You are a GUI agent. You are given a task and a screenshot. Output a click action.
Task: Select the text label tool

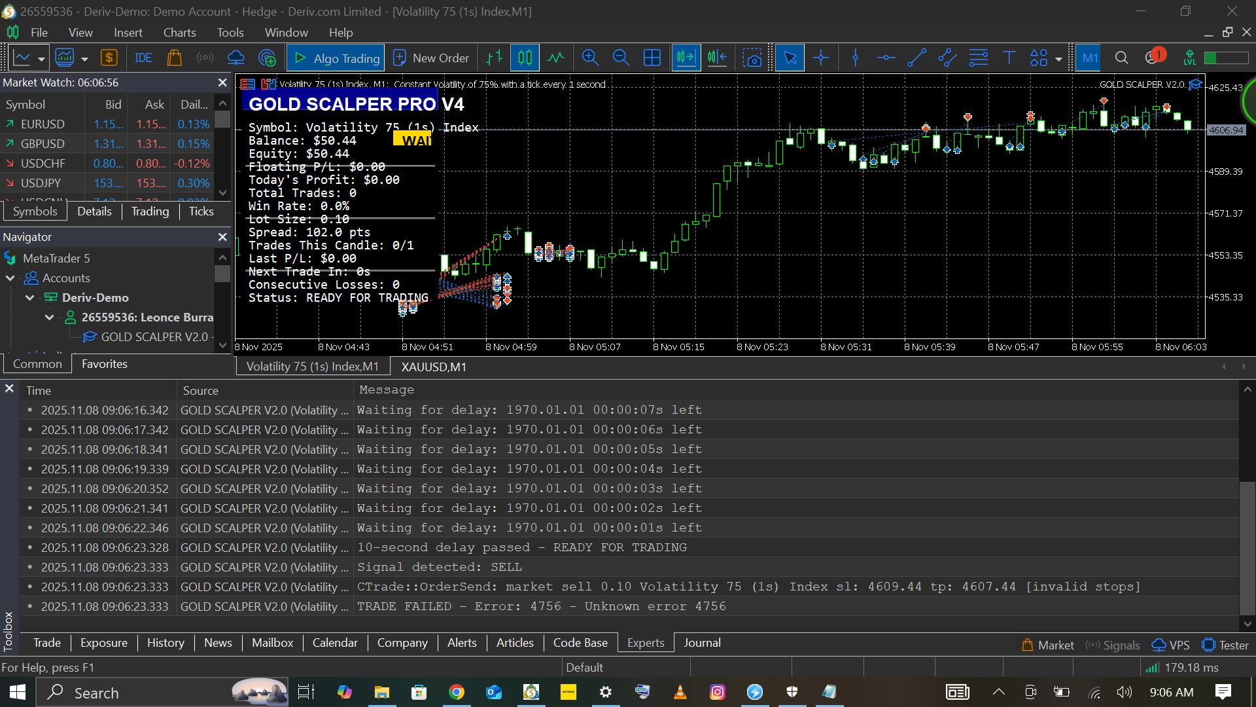coord(1009,58)
